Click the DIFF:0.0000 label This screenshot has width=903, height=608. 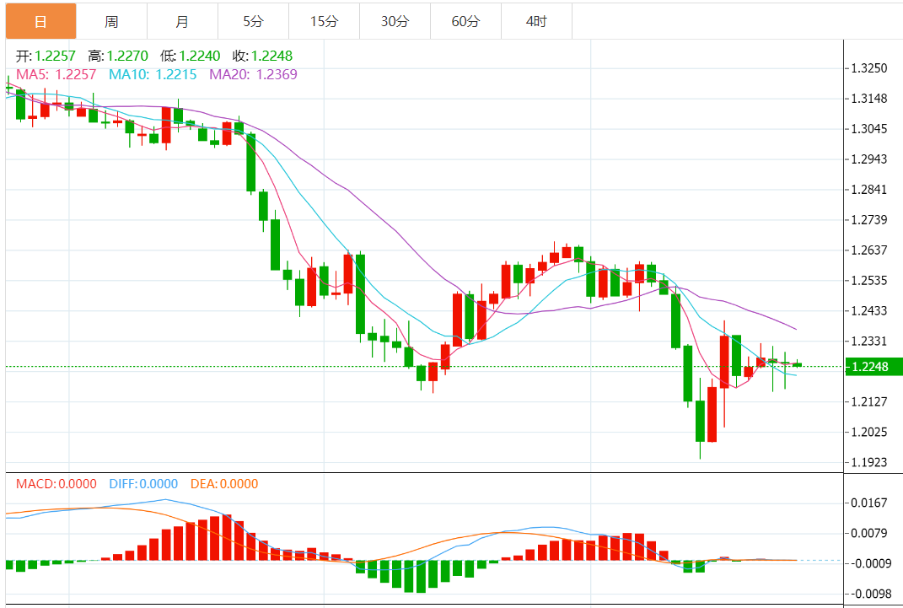pos(143,484)
